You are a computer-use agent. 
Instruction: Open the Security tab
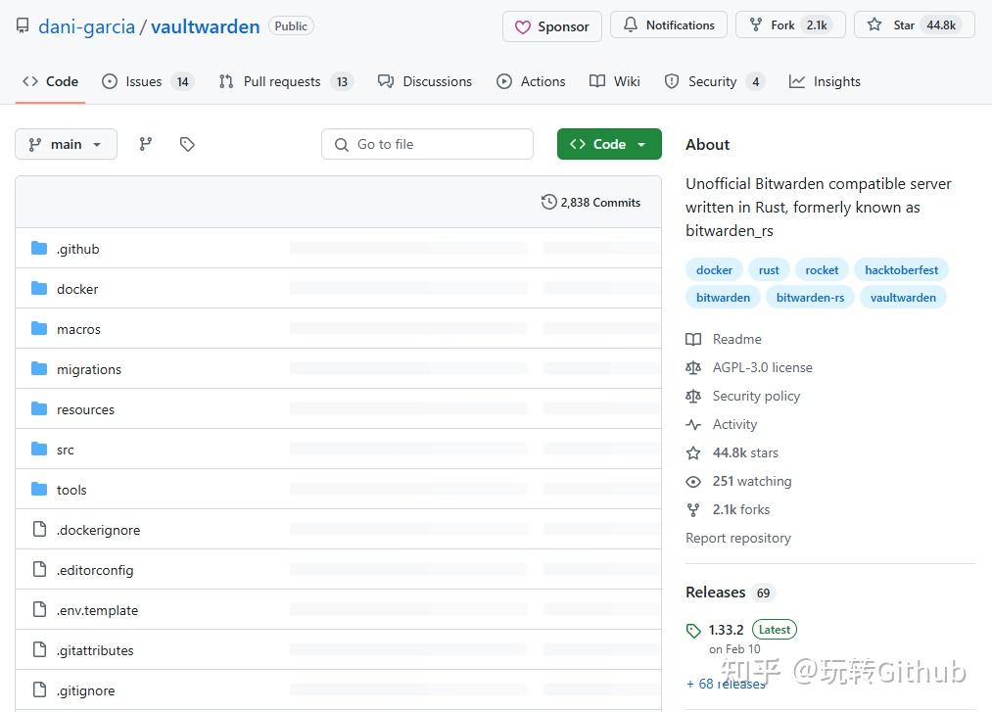coord(715,81)
